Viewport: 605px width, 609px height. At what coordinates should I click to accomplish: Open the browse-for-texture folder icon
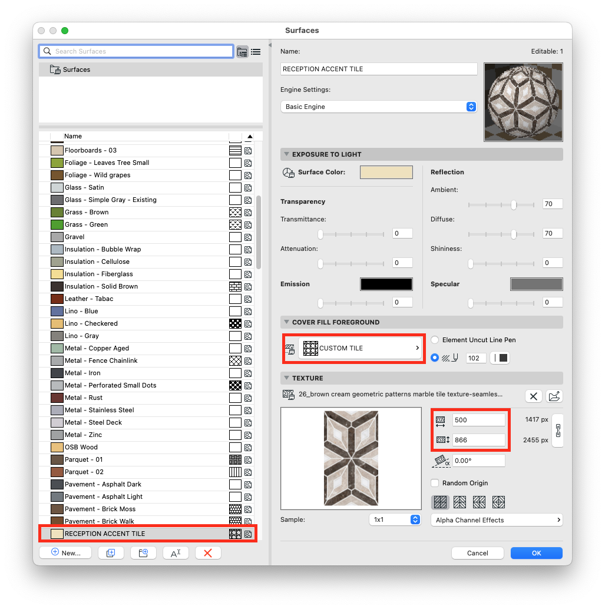point(554,396)
